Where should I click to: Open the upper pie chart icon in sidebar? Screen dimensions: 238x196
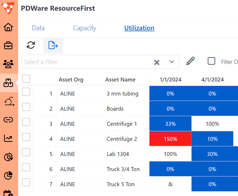click(8, 157)
